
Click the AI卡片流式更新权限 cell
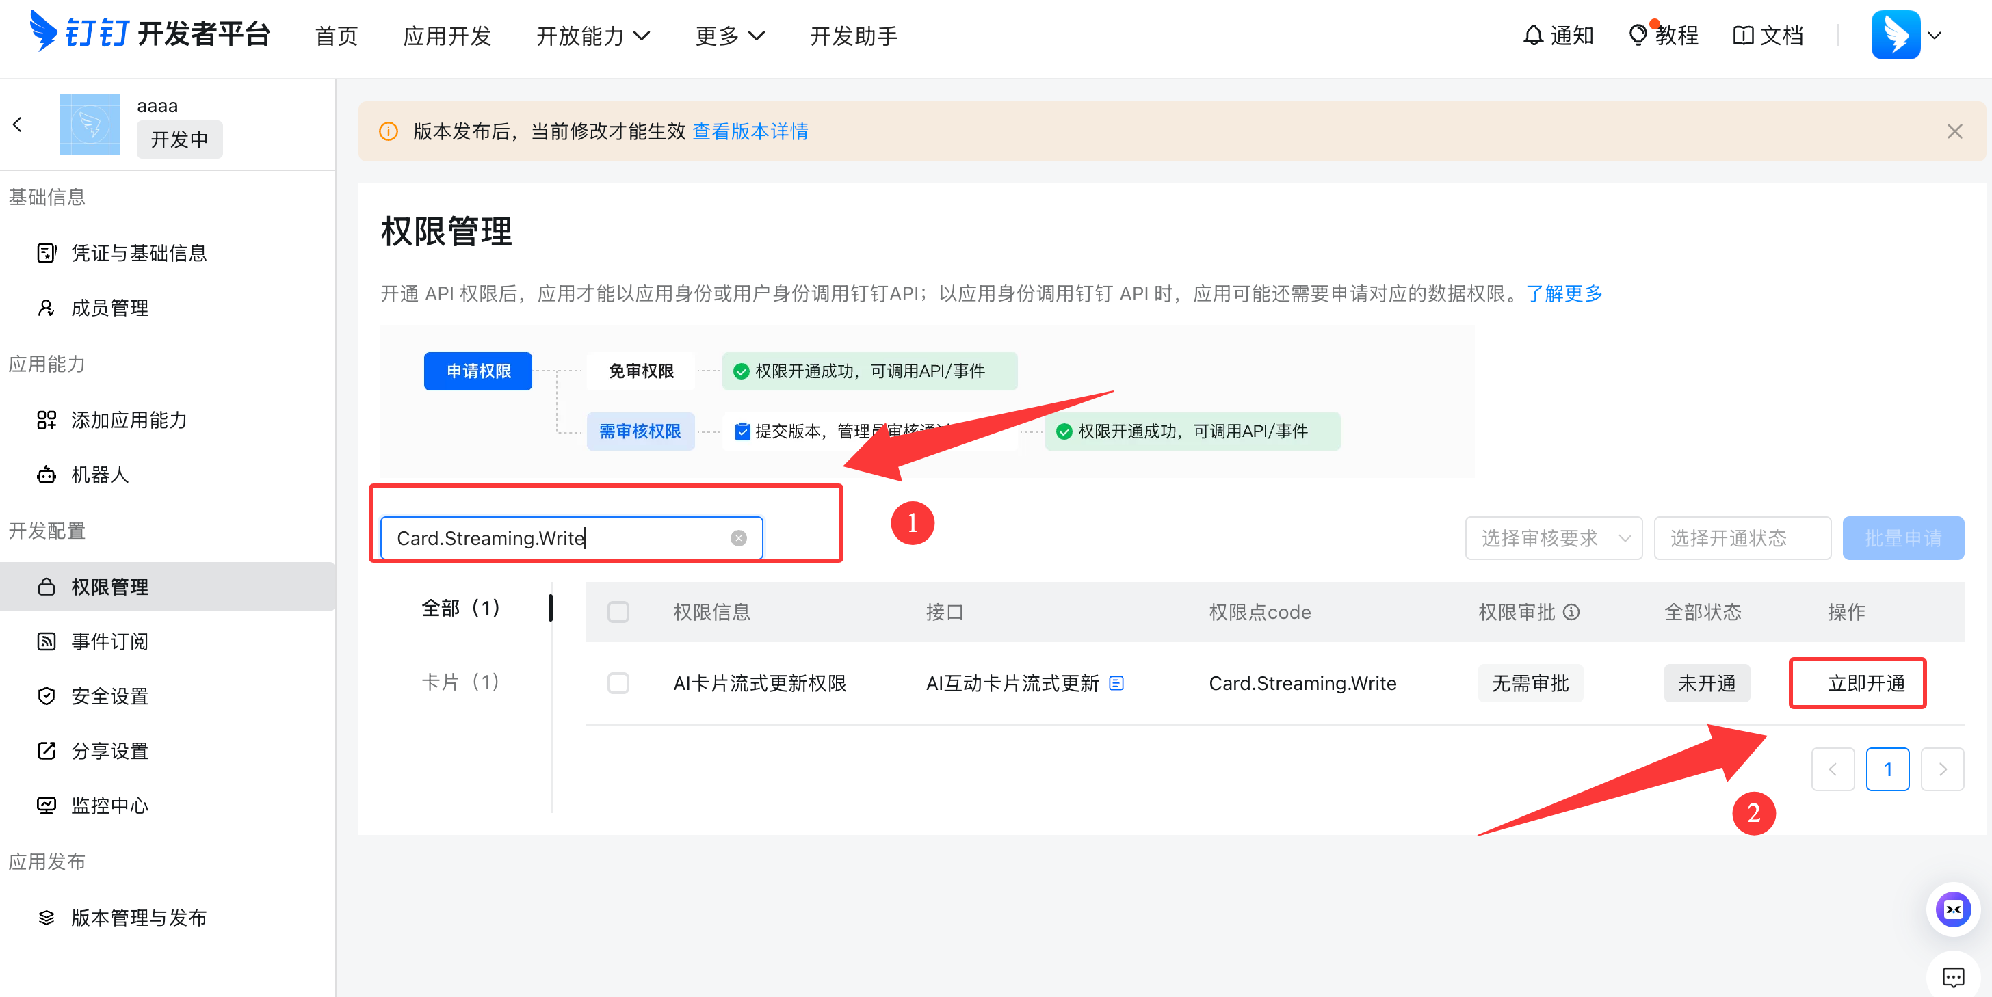[759, 683]
